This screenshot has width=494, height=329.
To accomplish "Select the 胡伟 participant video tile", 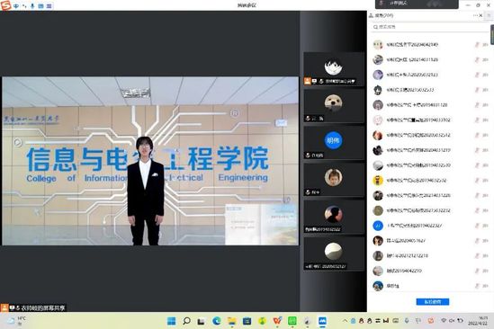I will click(x=334, y=143).
